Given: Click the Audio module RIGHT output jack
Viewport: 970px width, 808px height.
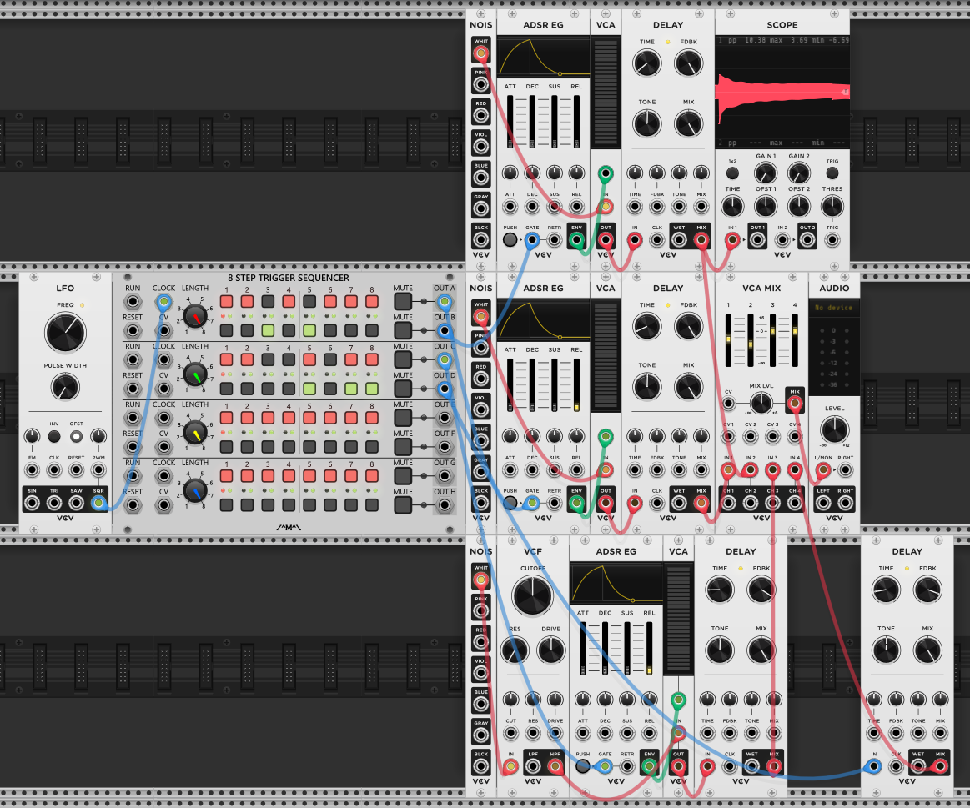Looking at the screenshot, I should click(x=846, y=503).
